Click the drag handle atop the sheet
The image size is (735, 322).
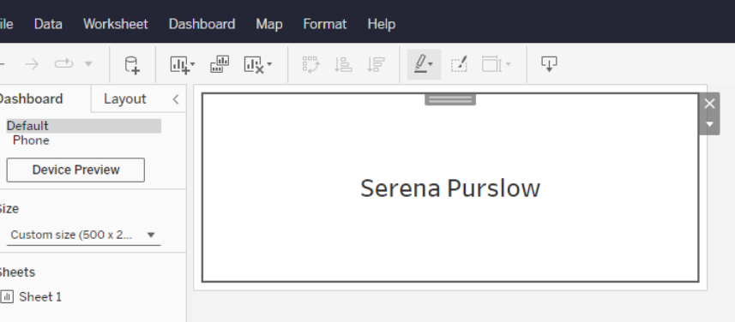[450, 99]
